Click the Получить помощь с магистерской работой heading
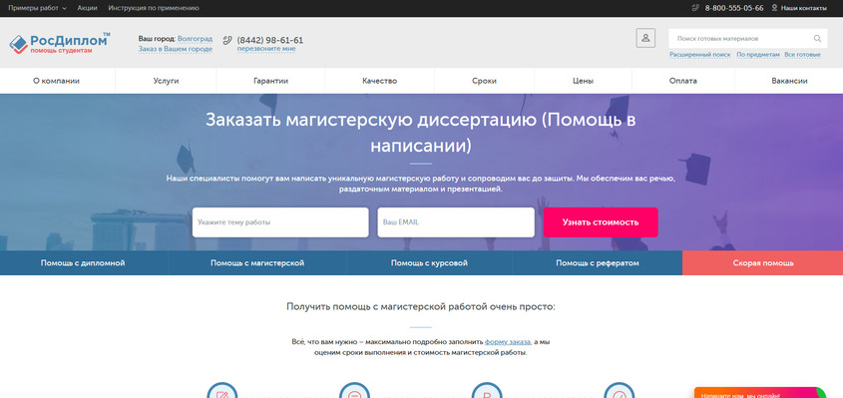The height and width of the screenshot is (398, 843). [421, 306]
